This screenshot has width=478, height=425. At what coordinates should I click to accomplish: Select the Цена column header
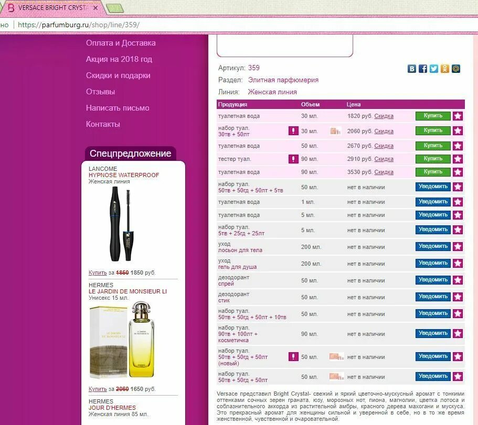(354, 104)
